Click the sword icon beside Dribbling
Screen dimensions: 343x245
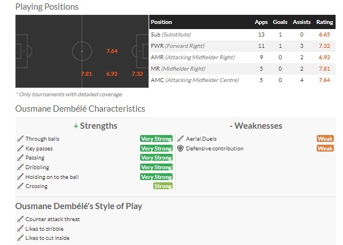20,167
